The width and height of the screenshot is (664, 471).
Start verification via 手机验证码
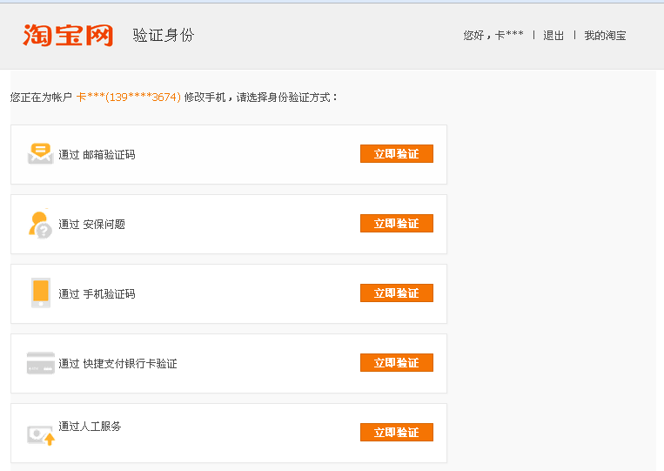(396, 293)
